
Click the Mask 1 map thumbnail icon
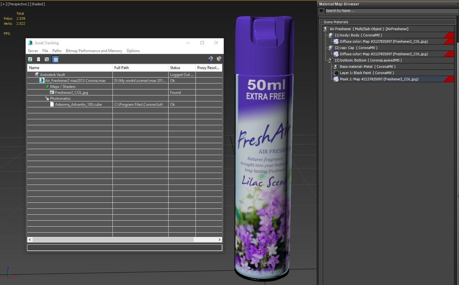336,79
